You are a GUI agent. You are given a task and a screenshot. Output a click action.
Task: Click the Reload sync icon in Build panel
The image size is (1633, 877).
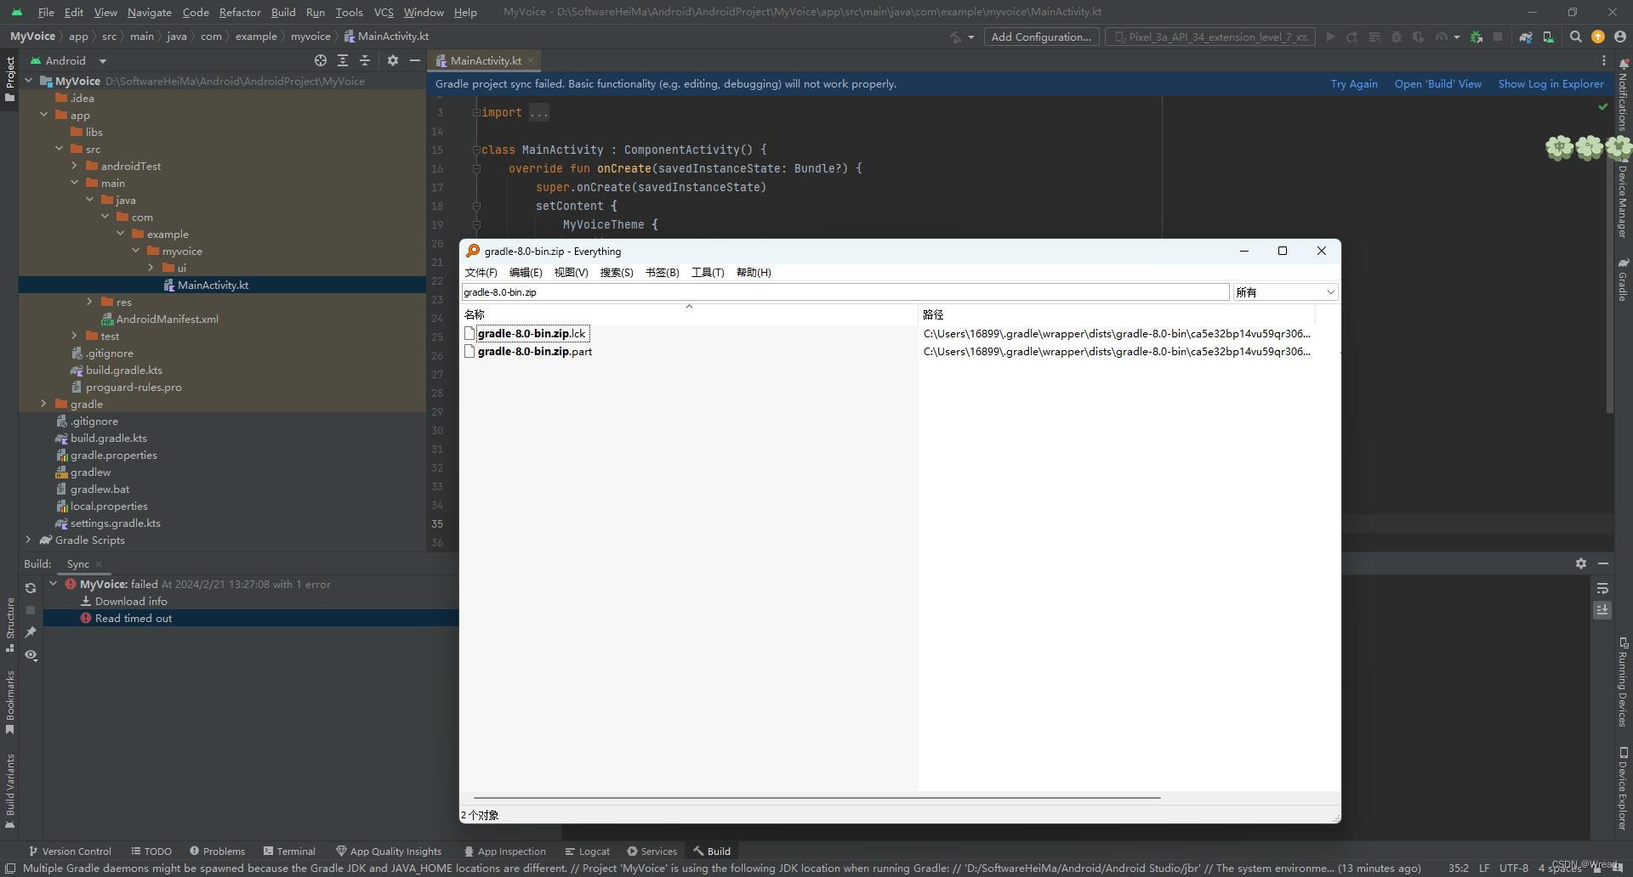(31, 588)
